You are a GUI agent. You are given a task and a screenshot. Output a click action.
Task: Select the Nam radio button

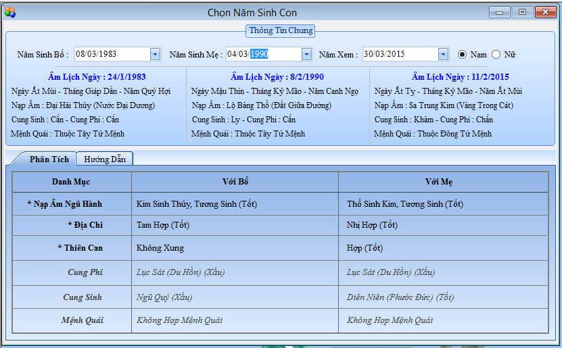[463, 55]
